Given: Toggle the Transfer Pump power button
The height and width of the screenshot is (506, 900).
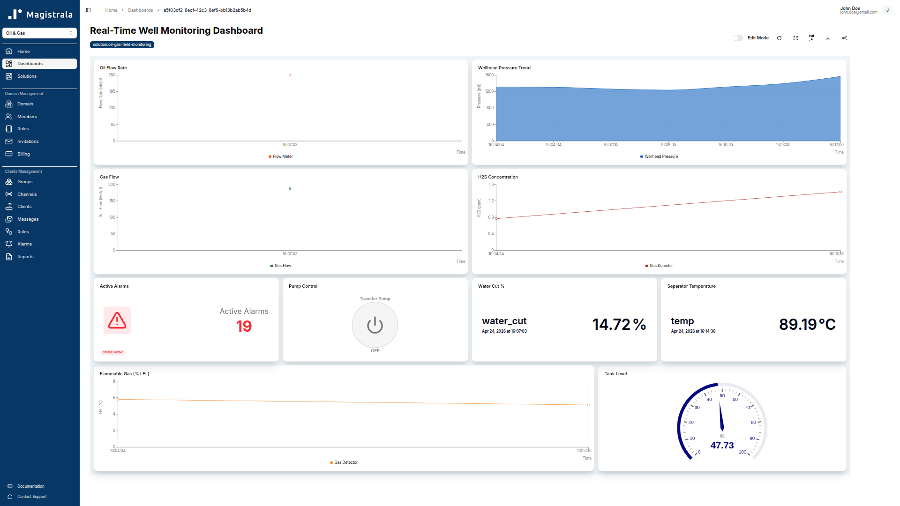Looking at the screenshot, I should (x=375, y=325).
